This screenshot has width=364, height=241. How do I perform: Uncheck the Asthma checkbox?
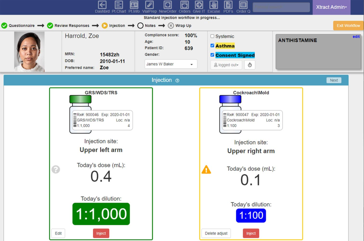point(213,45)
